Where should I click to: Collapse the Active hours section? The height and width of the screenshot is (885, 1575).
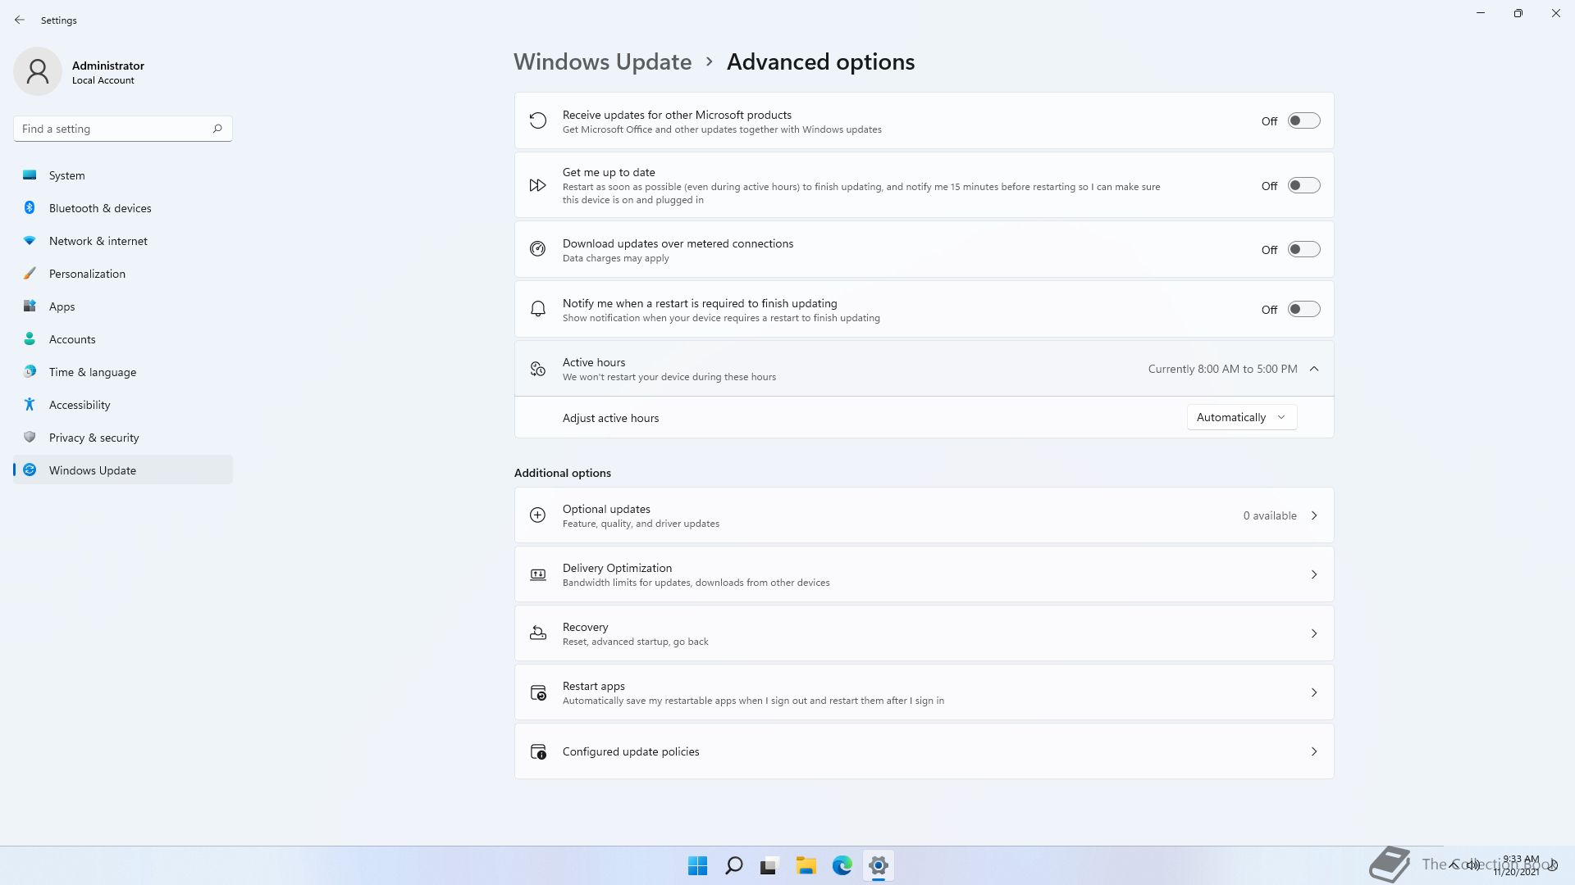pos(1314,369)
